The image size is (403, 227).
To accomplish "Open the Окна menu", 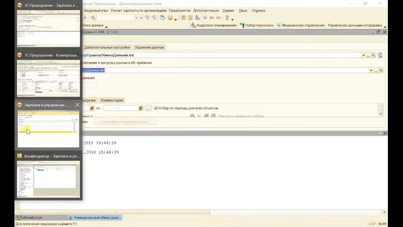I will (243, 11).
